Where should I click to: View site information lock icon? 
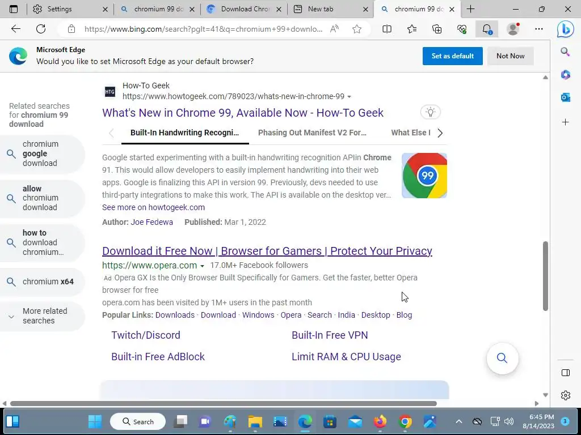click(x=71, y=29)
